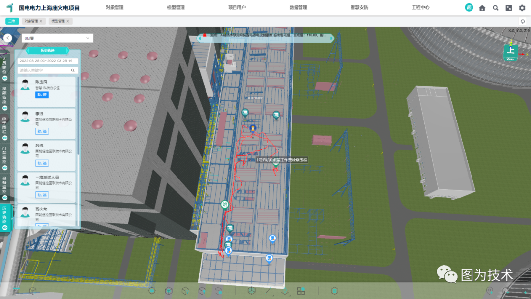This screenshot has height=299, width=531.
Task: Click the 请输入关键字 search field
Action: (x=44, y=70)
